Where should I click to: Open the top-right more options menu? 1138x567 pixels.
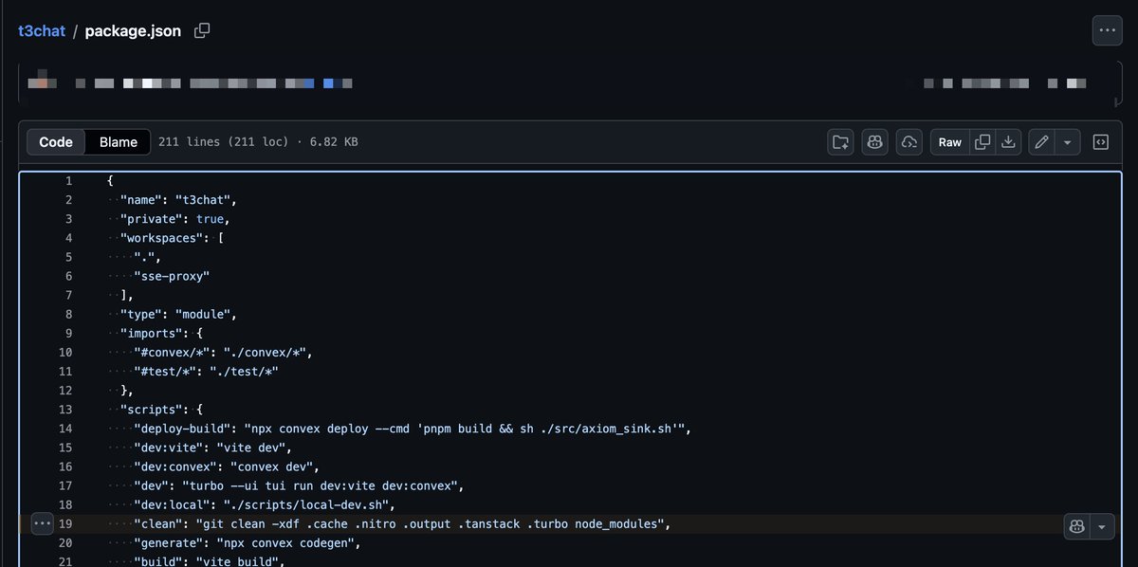[x=1106, y=30]
